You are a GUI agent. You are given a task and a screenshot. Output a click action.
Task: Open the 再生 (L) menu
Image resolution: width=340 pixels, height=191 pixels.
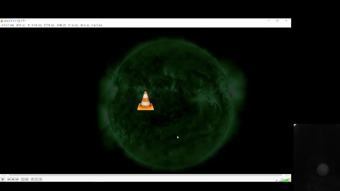[21, 25]
